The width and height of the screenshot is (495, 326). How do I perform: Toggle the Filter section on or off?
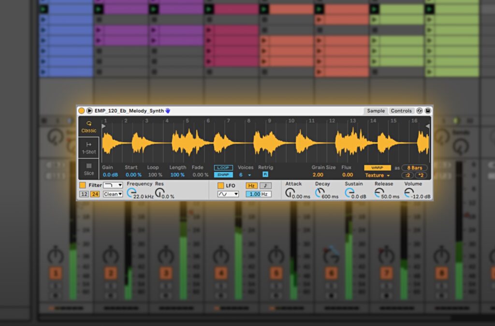tap(82, 185)
